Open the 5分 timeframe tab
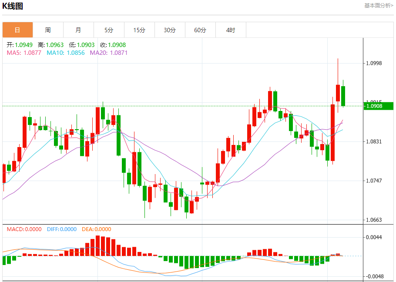Screen dimensions: 396x282 [x=109, y=30]
